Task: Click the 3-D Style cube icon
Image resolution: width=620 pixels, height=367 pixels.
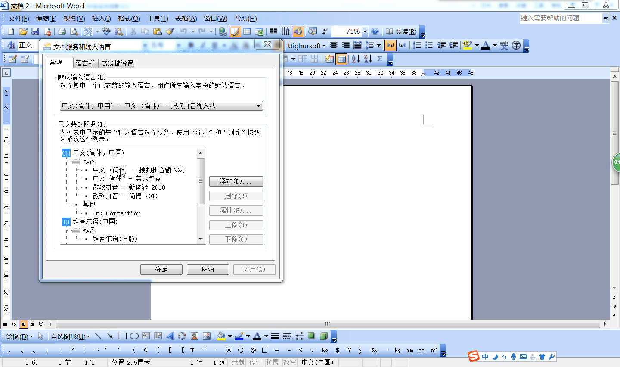Action: coord(323,336)
